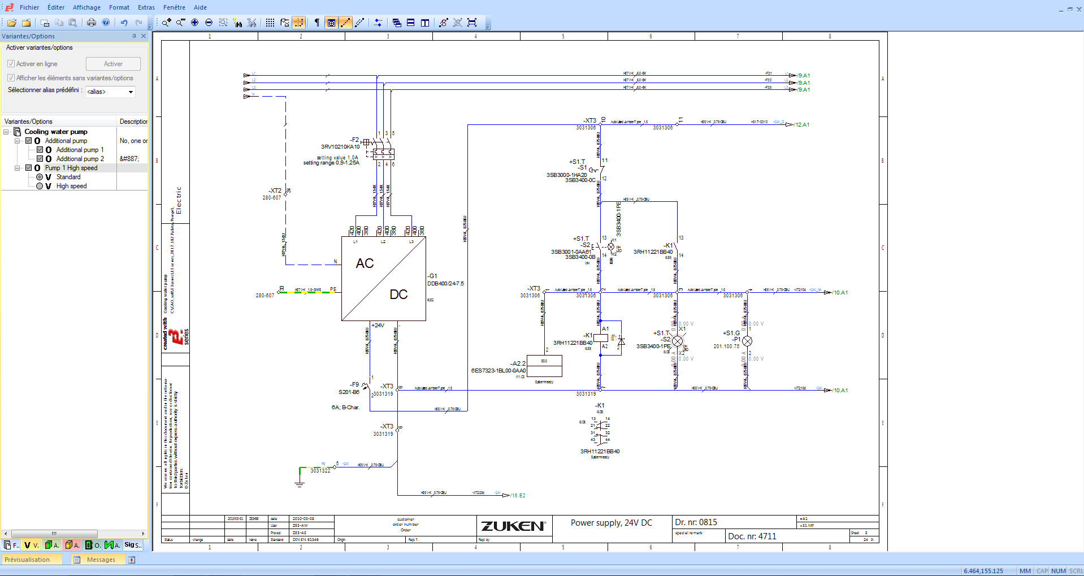Screen dimensions: 1084x576
Task: Click the cascade windows icon
Action: pyautogui.click(x=397, y=23)
